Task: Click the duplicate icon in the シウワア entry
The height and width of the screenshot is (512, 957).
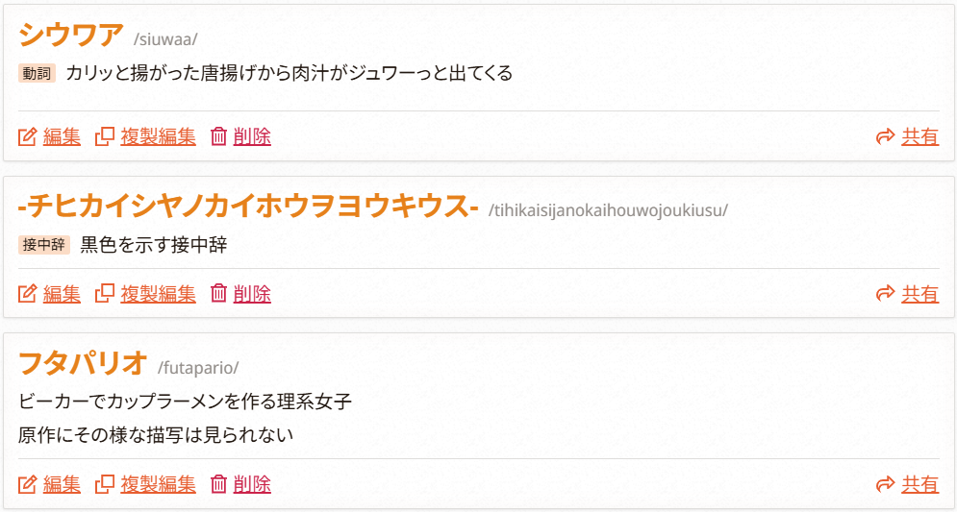Action: click(104, 136)
